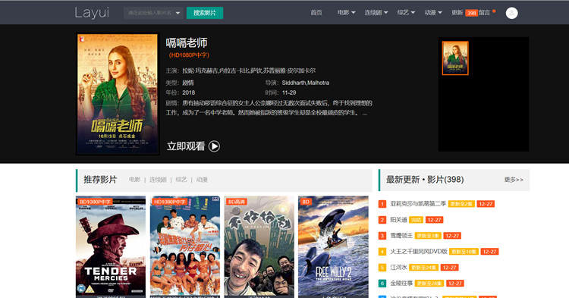Click the BD1080P中字 badge on Tender Mercies
The width and height of the screenshot is (569, 298).
coord(94,202)
